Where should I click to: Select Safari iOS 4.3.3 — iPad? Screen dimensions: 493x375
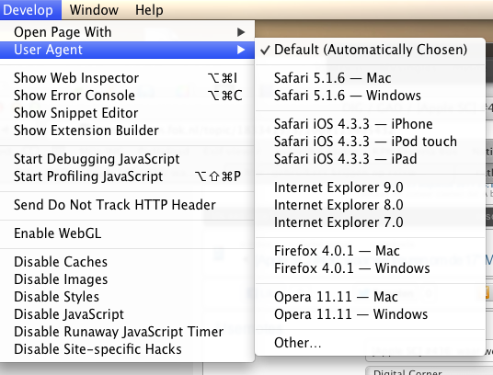click(x=370, y=159)
